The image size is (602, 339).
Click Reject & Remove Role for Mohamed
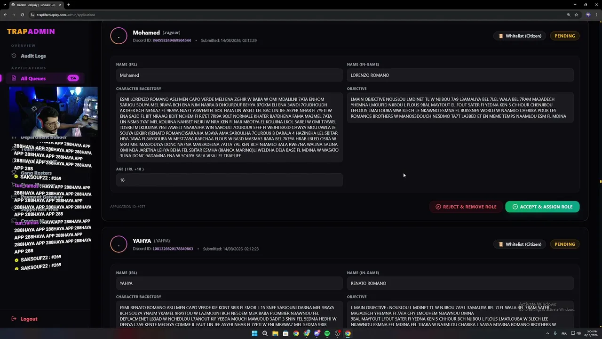pyautogui.click(x=466, y=207)
